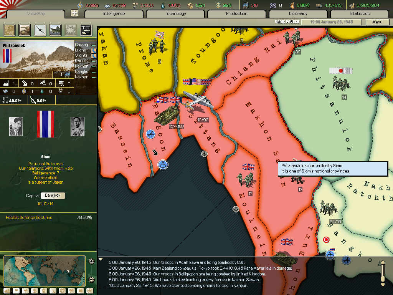Switch to economic map mode dollar icon

(x=35, y=291)
